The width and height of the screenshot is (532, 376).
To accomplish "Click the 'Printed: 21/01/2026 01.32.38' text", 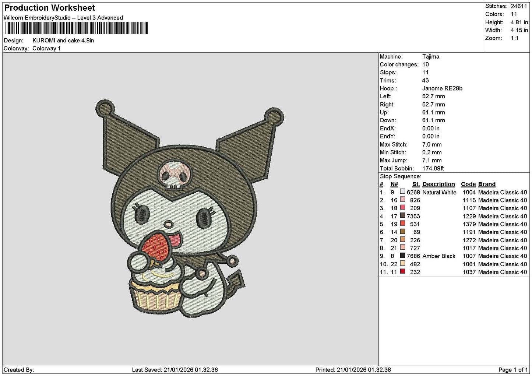I will click(x=353, y=370).
